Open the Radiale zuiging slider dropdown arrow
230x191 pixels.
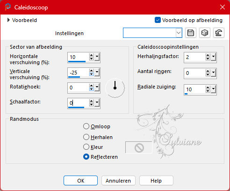(213, 89)
